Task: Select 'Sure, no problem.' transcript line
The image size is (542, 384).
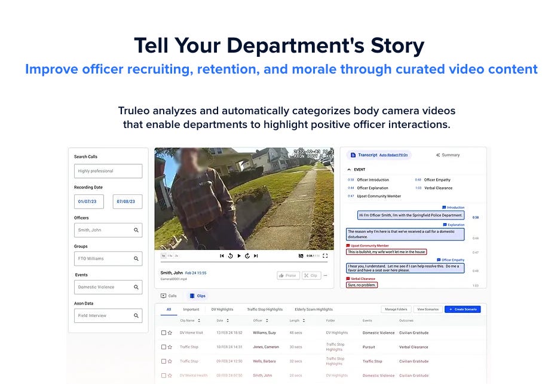Action: [362, 285]
